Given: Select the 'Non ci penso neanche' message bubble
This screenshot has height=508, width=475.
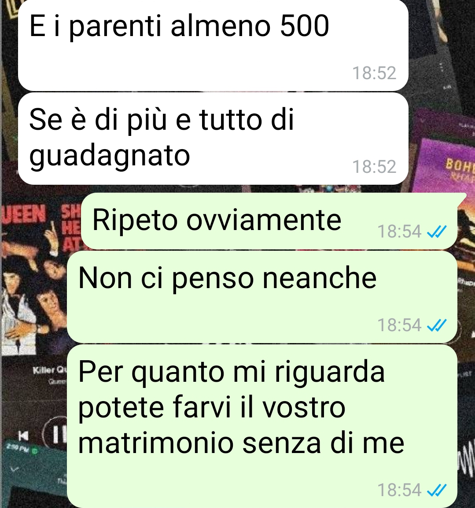Looking at the screenshot, I should [x=262, y=297].
